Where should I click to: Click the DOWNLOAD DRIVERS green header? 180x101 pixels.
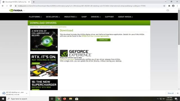(x=89, y=23)
